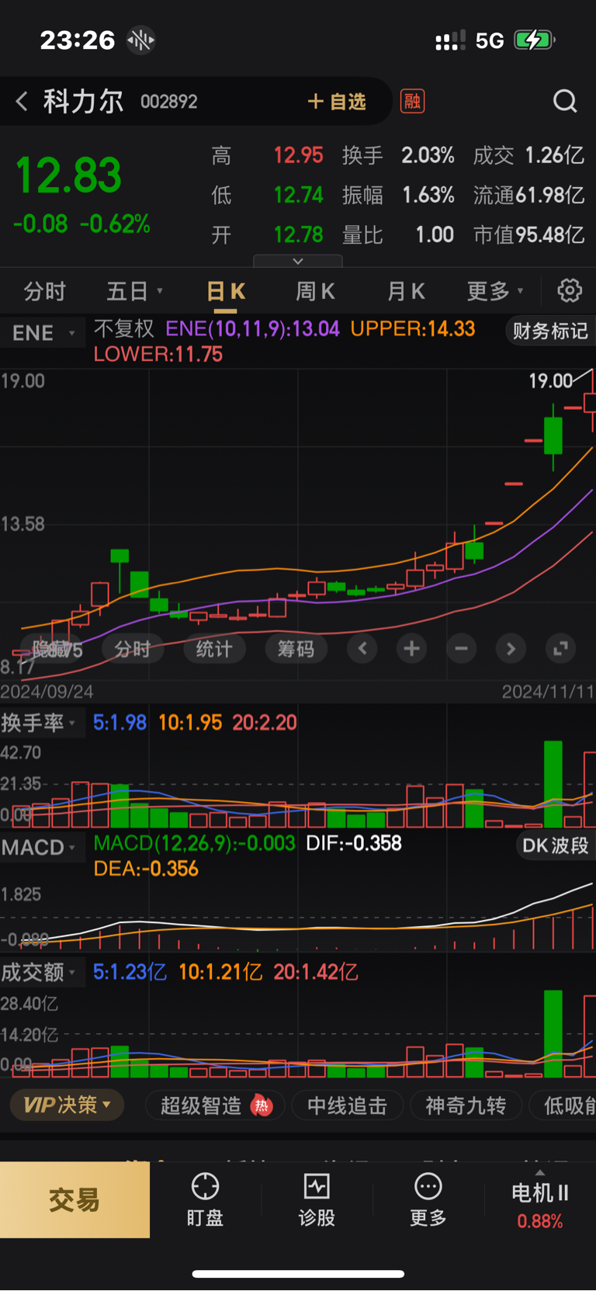Tap the 交易 trade button

pyautogui.click(x=74, y=1200)
